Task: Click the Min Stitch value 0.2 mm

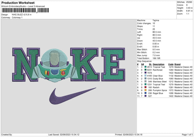Action: (156, 52)
